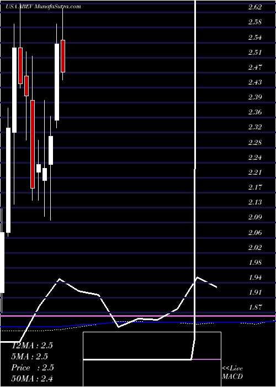
Task: Click the 2.13 price axis label
Action: (x=255, y=202)
